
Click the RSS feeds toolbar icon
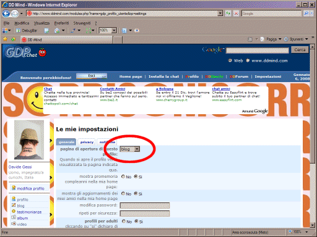coord(250,39)
